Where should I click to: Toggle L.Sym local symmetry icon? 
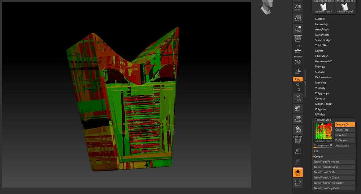298,60
